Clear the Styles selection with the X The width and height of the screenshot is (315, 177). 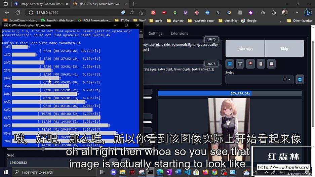(x=285, y=80)
